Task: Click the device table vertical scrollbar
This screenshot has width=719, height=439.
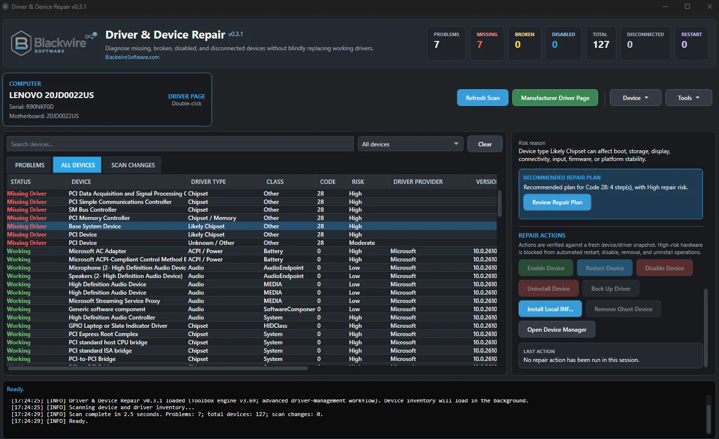Action: pyautogui.click(x=499, y=203)
